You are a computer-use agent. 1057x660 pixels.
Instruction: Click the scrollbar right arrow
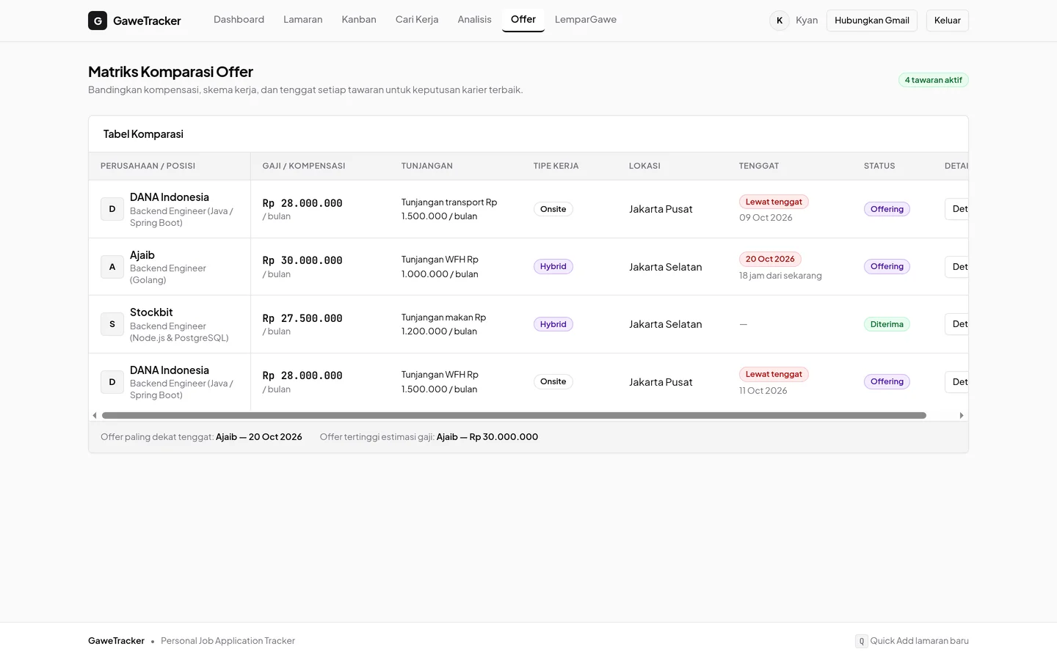tap(962, 415)
